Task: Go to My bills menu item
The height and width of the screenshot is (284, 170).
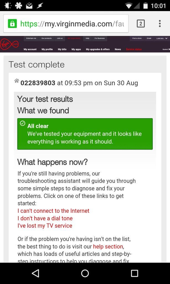Action: [x=62, y=49]
